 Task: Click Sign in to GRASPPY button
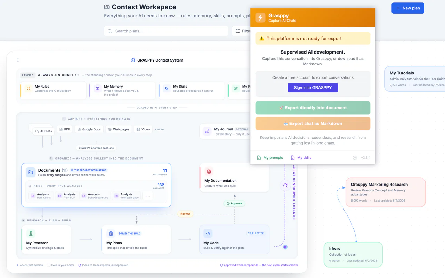(x=313, y=88)
